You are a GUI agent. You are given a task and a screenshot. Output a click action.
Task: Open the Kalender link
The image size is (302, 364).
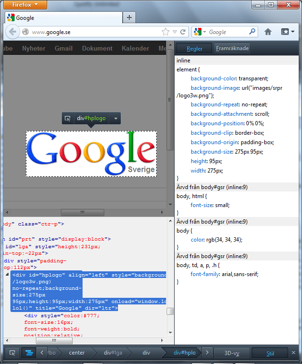tap(135, 48)
